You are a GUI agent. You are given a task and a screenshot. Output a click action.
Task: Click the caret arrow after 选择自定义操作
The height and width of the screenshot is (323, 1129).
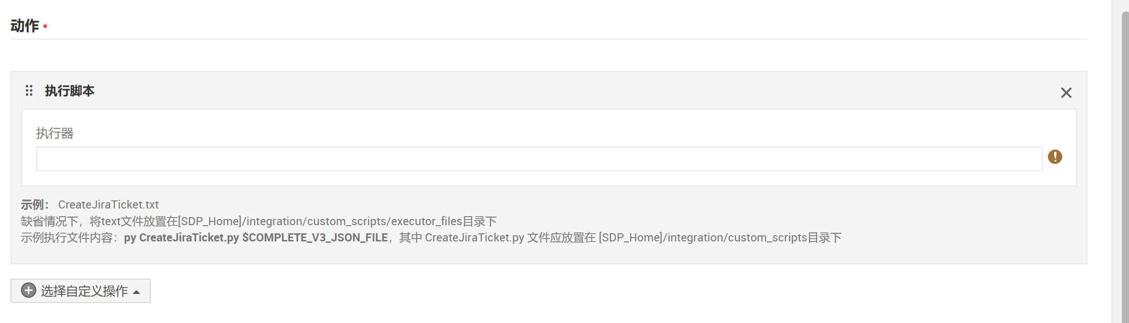pos(137,292)
